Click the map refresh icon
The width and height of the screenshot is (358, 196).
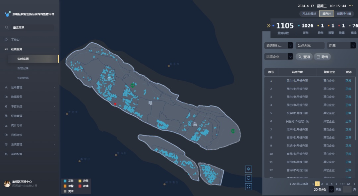click(x=248, y=178)
